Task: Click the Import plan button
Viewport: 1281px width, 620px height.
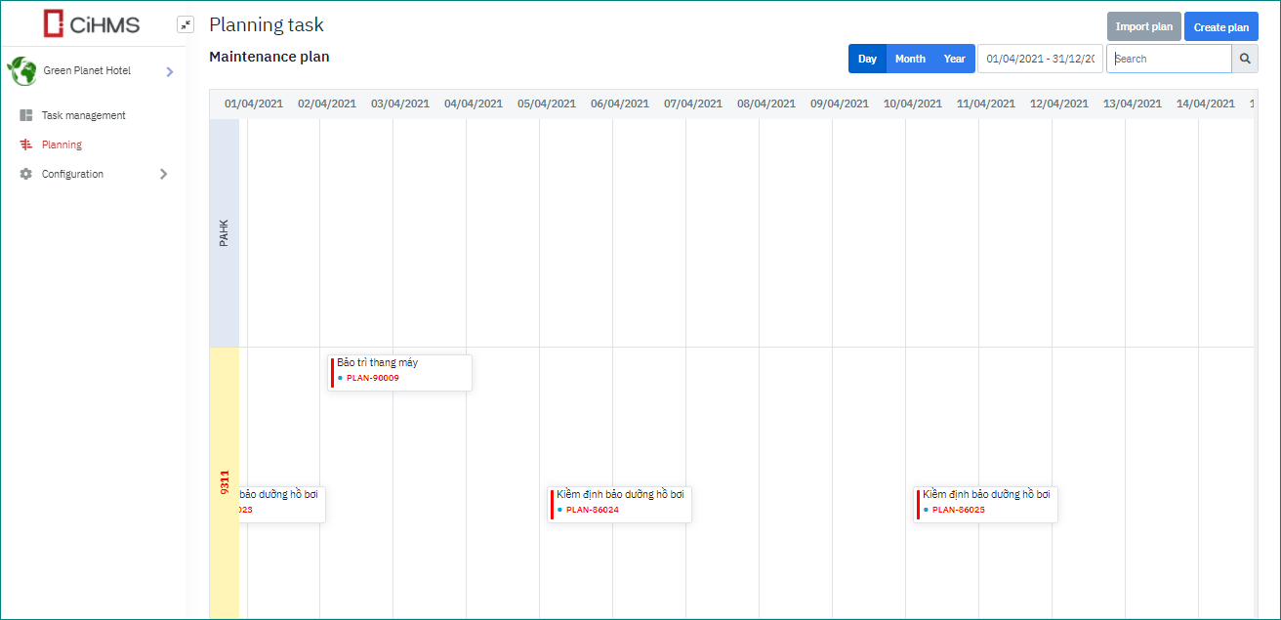Action: tap(1143, 26)
